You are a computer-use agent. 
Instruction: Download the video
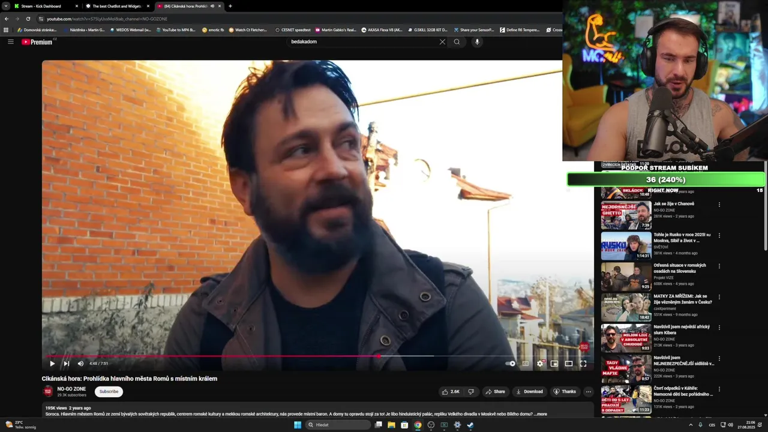529,392
